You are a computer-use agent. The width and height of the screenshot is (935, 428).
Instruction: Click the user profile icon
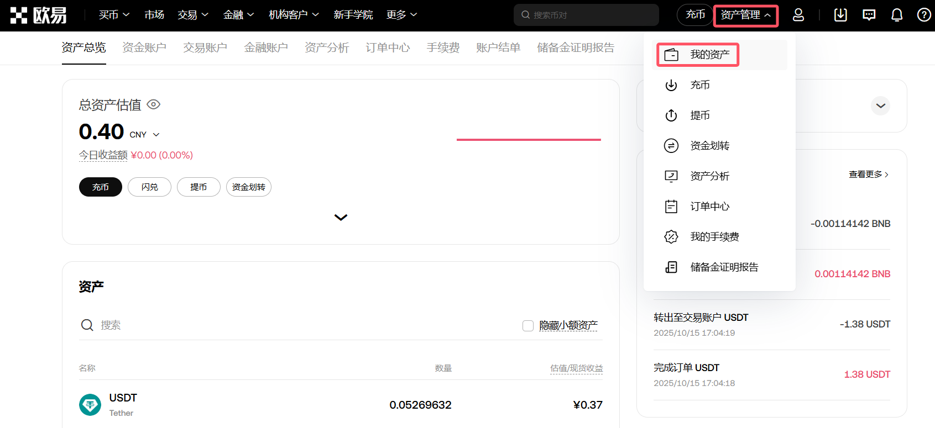[x=798, y=15]
